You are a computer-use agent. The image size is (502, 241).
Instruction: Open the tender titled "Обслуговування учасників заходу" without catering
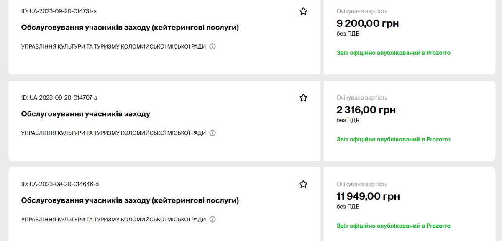click(85, 114)
